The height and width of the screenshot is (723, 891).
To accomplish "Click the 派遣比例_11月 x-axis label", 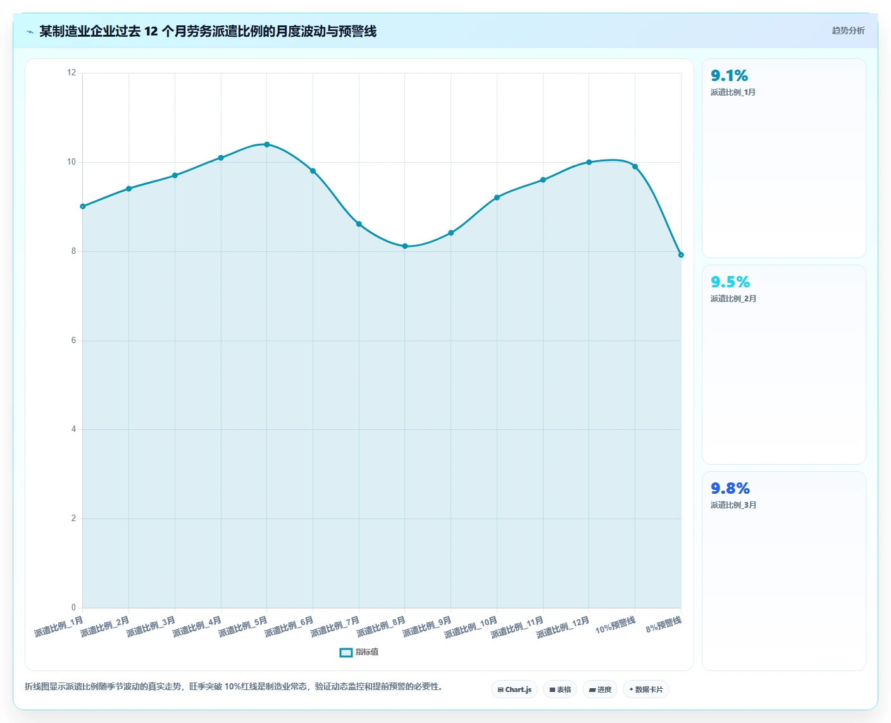I will point(517,627).
